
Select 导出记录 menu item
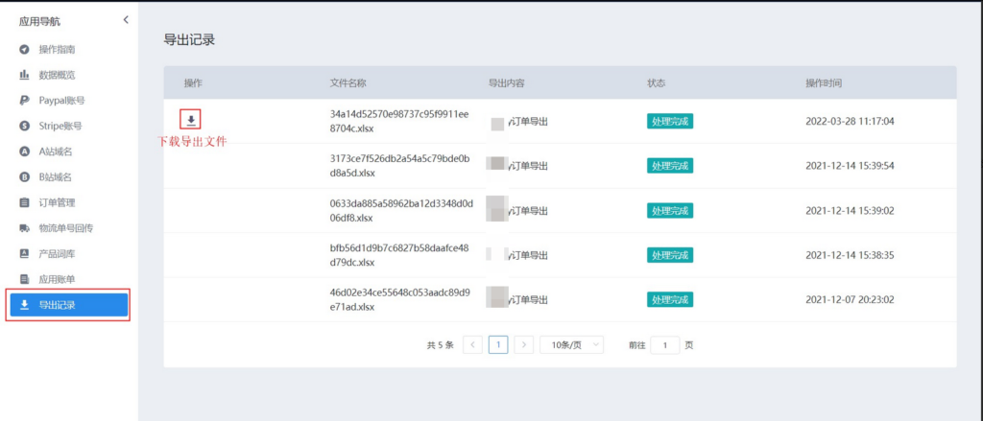(x=67, y=305)
